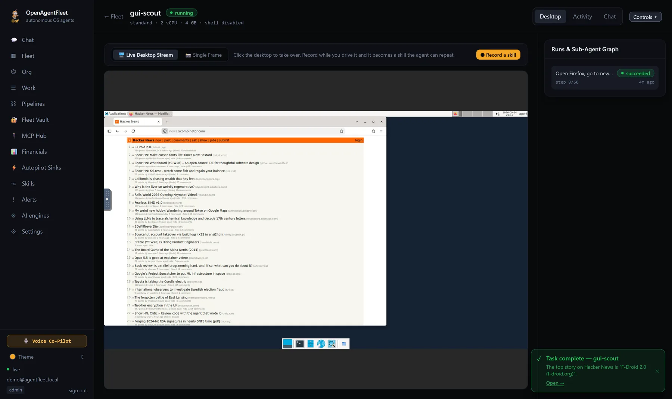Open the application finder magnifier icon in the dock

332,344
